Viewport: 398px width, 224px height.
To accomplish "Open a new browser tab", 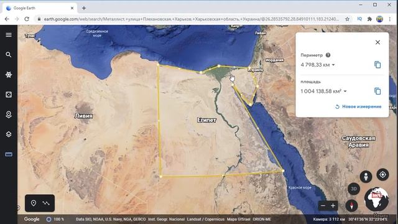I will [84, 8].
